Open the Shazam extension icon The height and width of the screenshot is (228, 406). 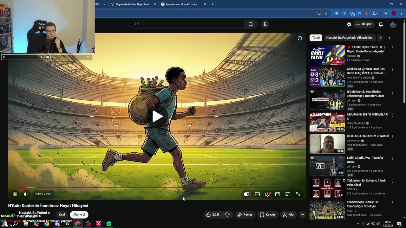coord(337,13)
